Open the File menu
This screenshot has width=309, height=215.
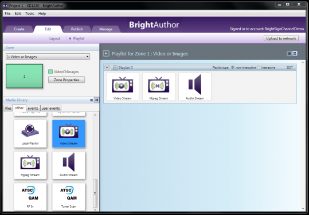7,13
